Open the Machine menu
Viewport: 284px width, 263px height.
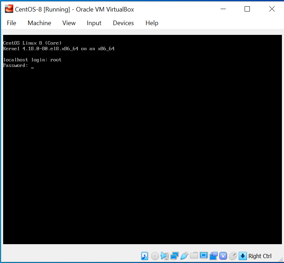39,23
